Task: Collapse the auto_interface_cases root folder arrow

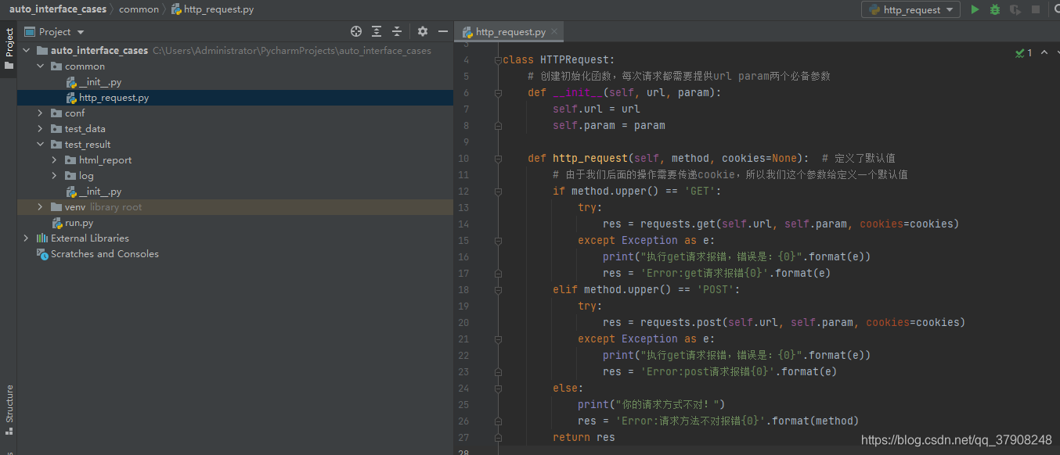Action: click(x=27, y=50)
